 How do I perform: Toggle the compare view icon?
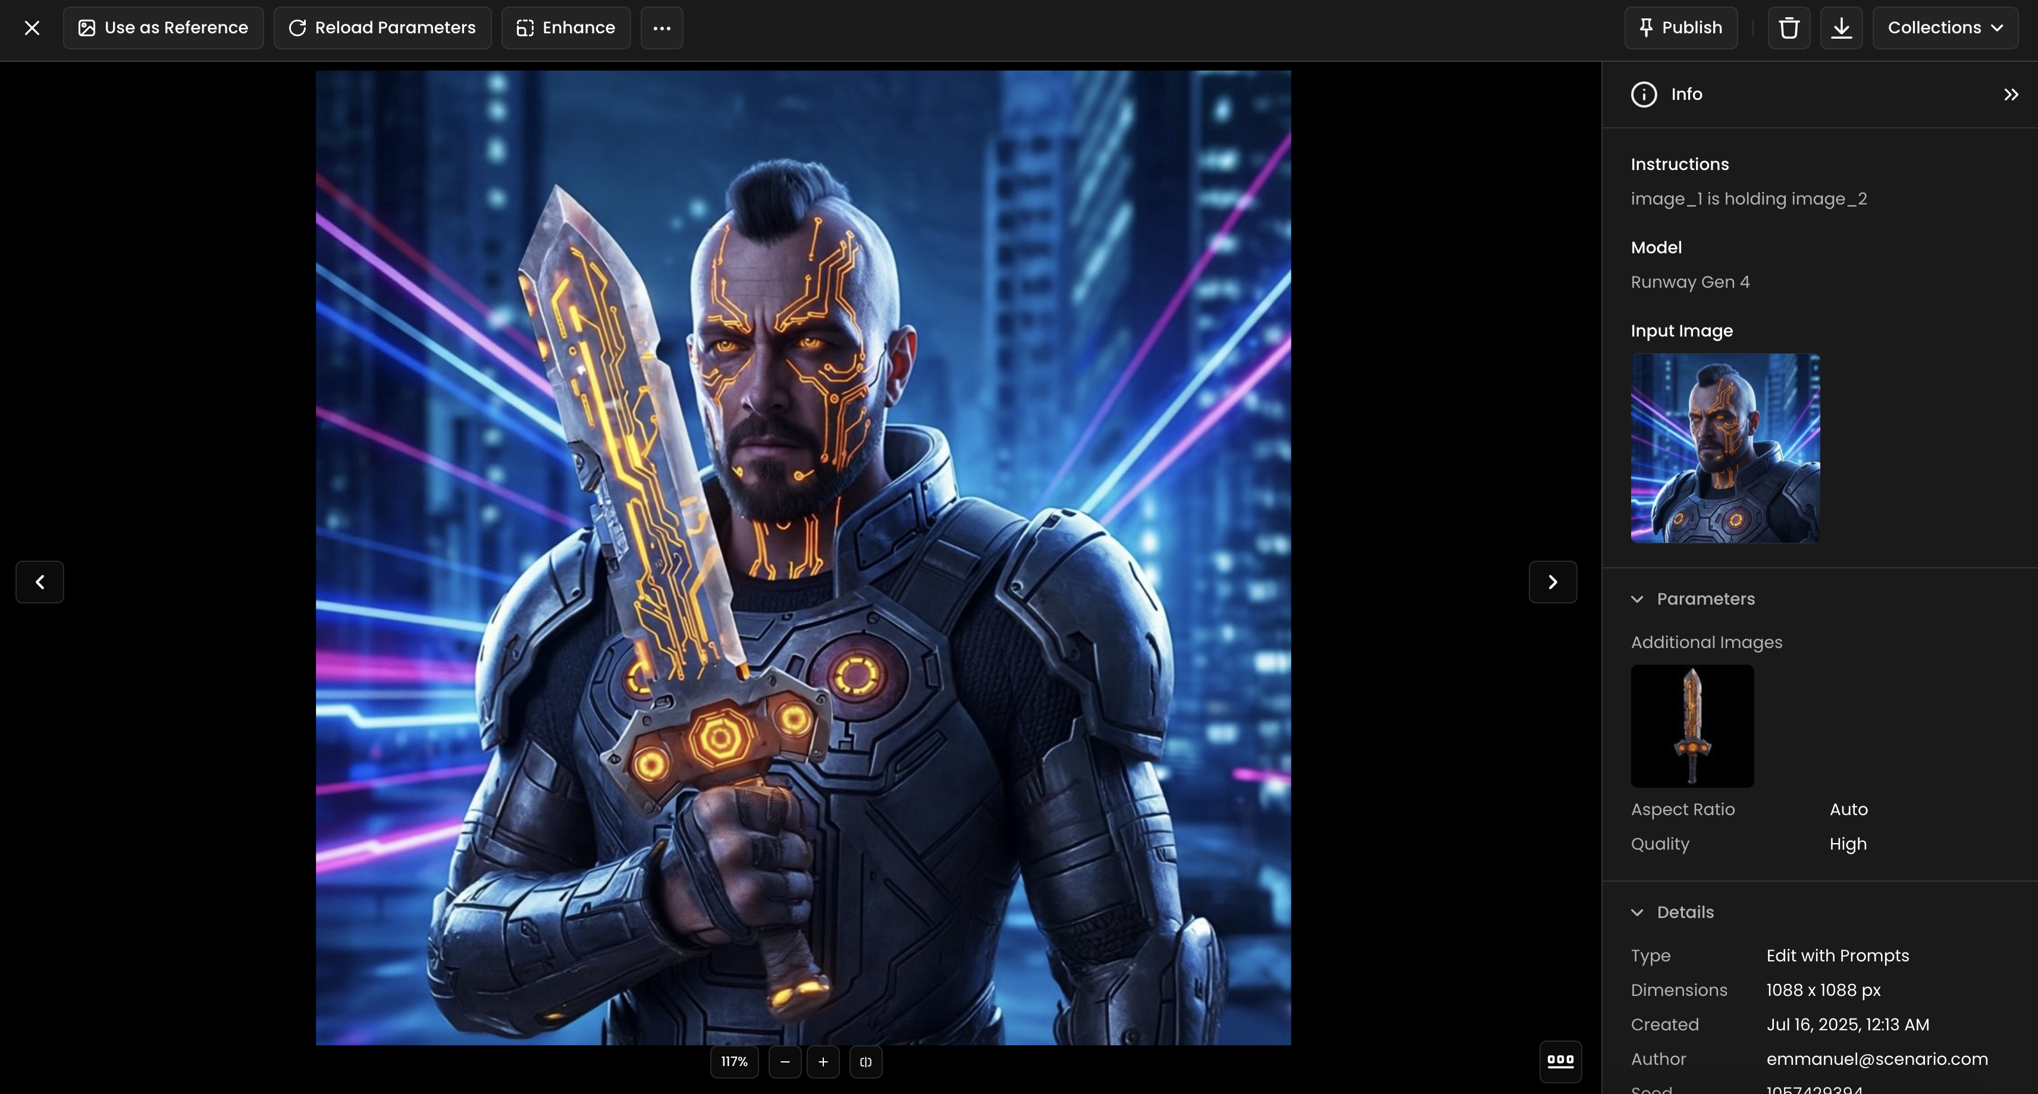(x=866, y=1061)
